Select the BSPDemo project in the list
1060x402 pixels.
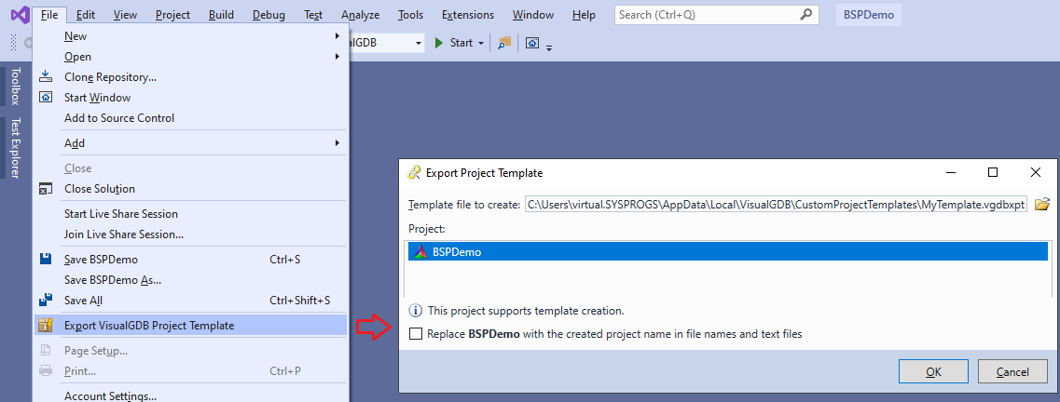(728, 251)
